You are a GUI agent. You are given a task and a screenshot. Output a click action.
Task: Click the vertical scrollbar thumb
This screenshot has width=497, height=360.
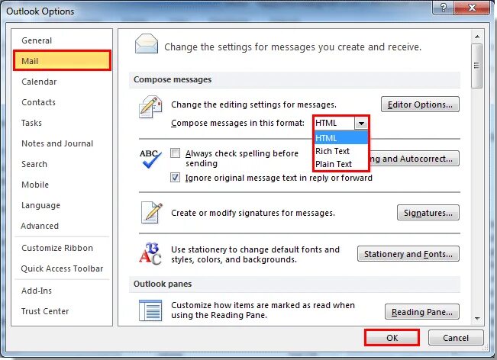[x=476, y=66]
